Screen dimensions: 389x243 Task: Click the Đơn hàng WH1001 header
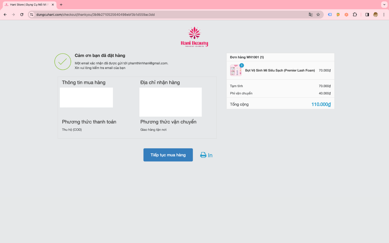click(x=247, y=57)
